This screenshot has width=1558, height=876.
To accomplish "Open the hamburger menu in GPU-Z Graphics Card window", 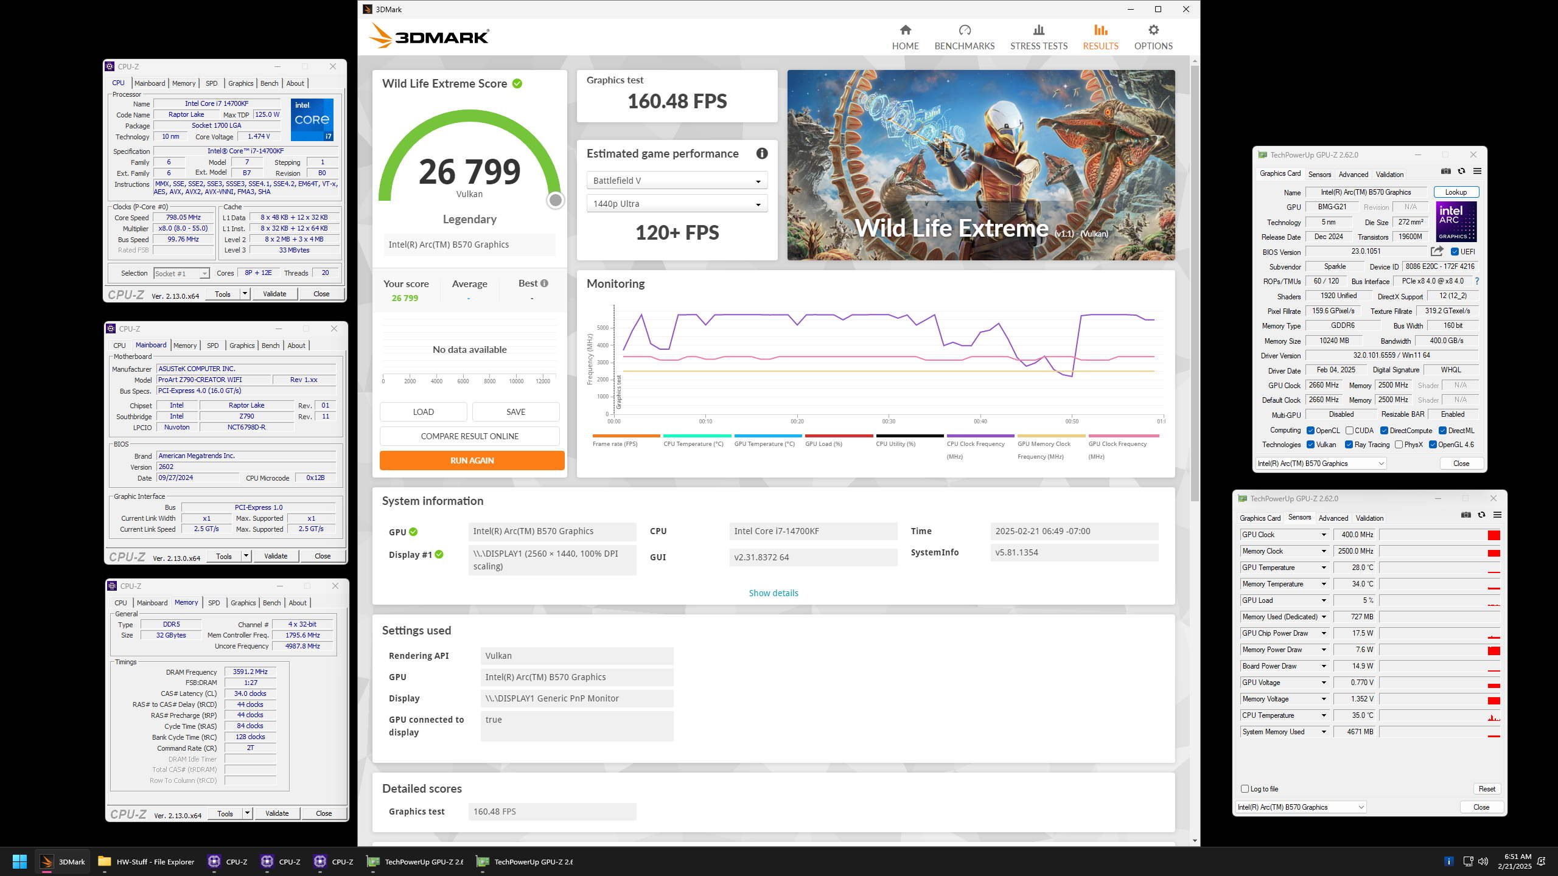I will pos(1477,171).
